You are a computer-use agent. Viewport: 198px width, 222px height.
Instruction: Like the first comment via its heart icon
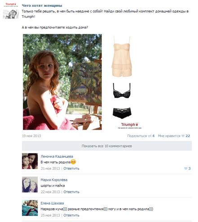pos(185,169)
